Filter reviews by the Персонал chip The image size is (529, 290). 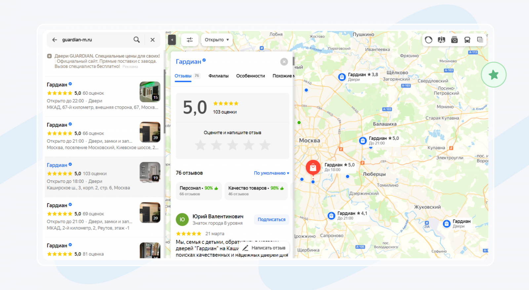point(199,191)
